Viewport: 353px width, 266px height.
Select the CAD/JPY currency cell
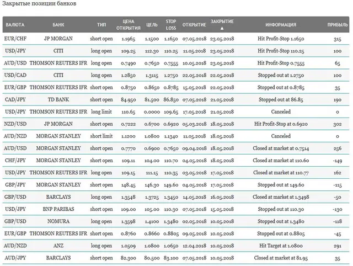pos(15,99)
